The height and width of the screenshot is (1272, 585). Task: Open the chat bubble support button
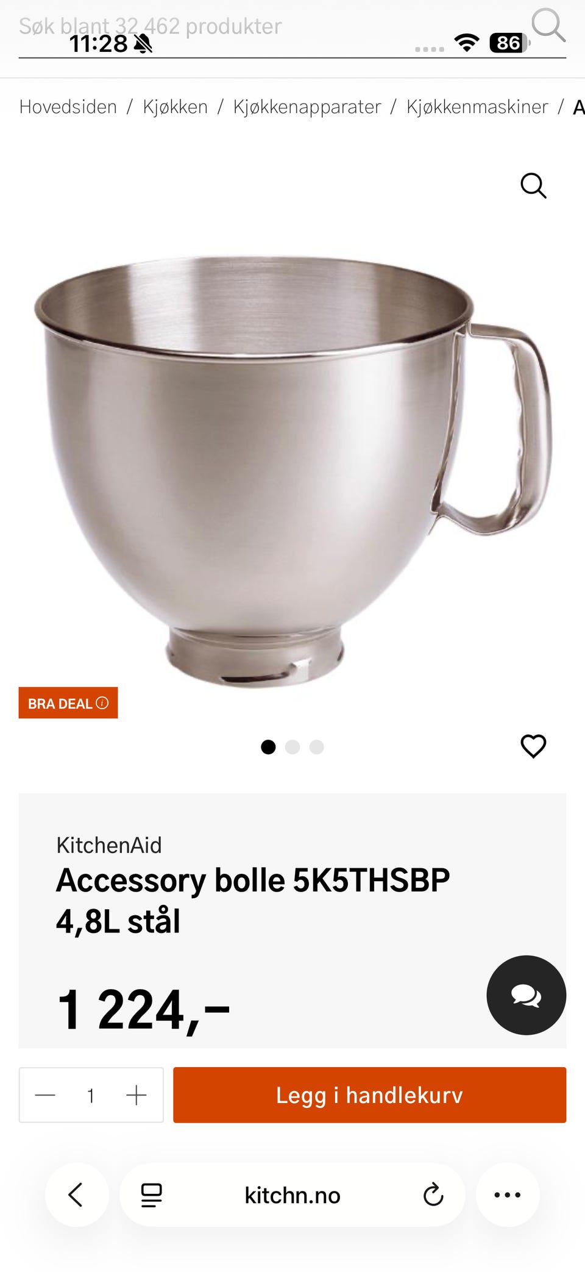(x=526, y=995)
